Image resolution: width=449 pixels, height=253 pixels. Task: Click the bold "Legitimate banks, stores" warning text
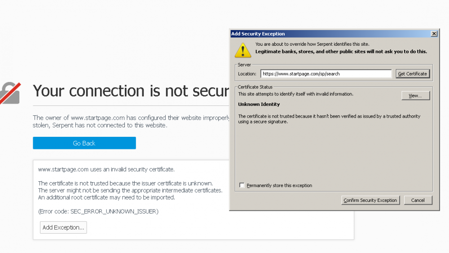coord(341,52)
